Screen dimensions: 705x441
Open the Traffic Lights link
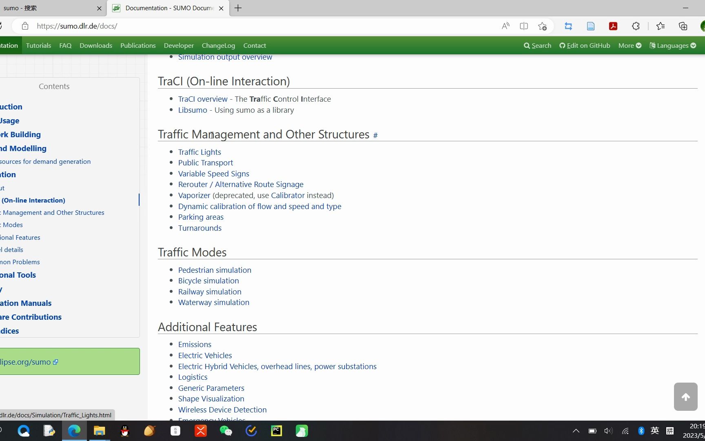[200, 152]
